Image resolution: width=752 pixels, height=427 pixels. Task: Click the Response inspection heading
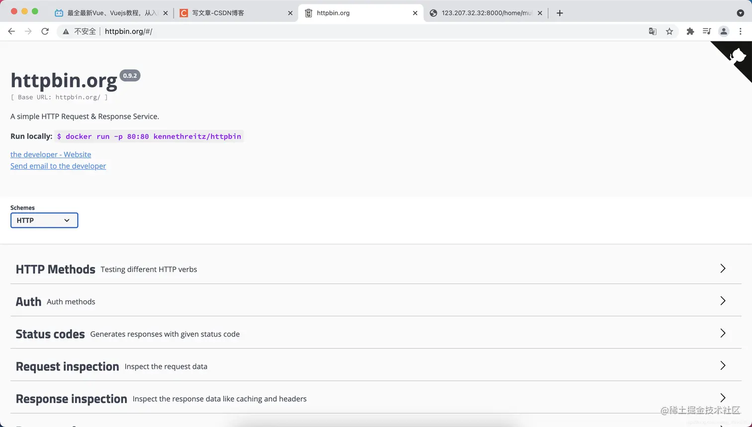71,399
